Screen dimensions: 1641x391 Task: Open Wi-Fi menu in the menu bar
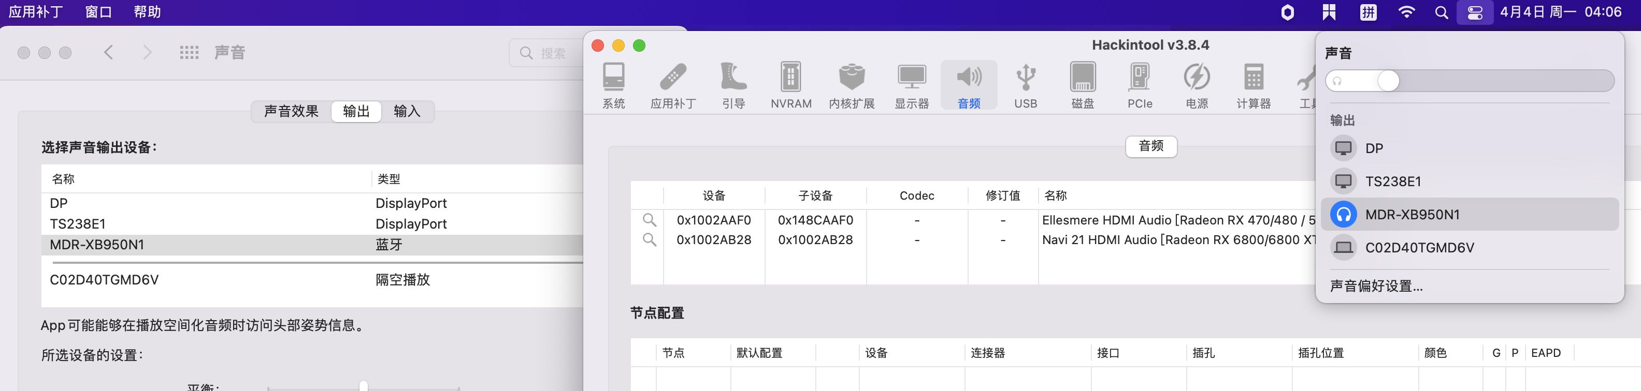tap(1406, 12)
